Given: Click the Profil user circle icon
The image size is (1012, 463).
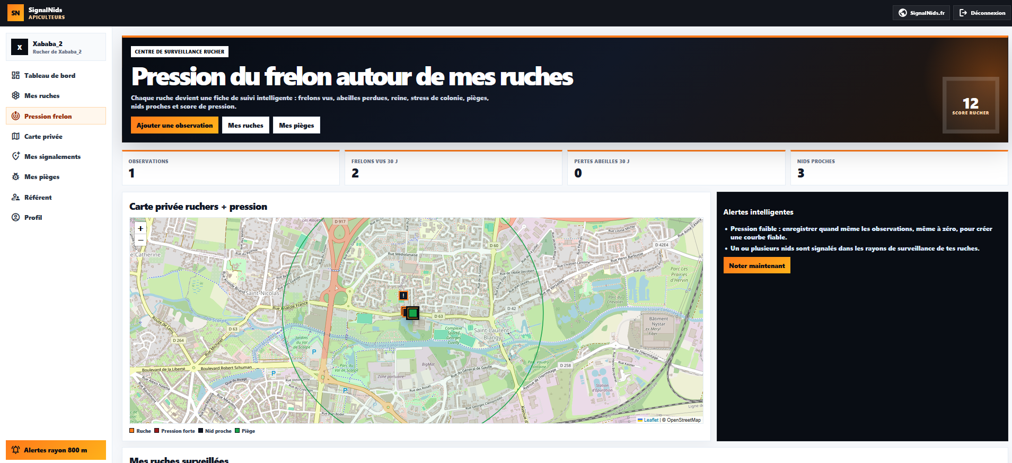Looking at the screenshot, I should click(x=15, y=218).
